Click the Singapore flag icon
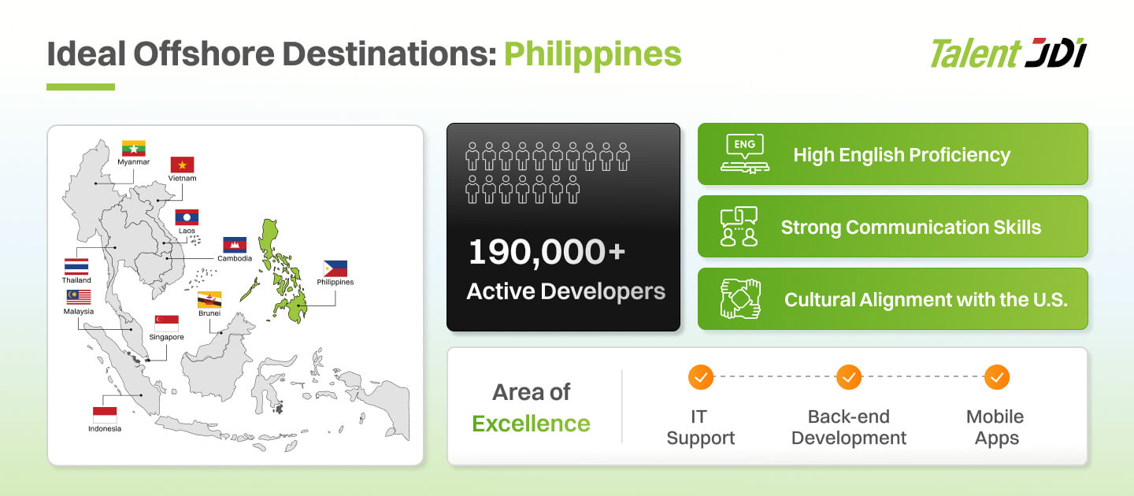 tap(167, 324)
